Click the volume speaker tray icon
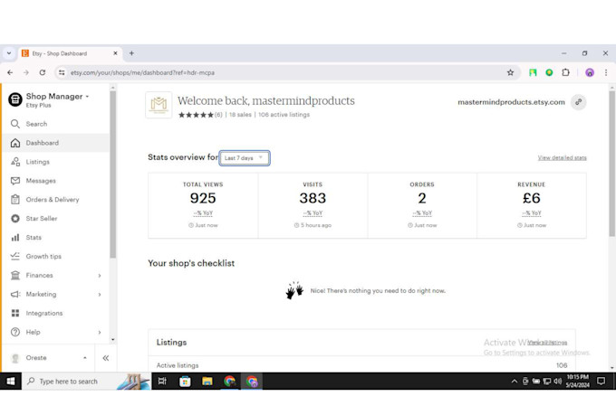Screen dimensions: 616x415 point(557,382)
